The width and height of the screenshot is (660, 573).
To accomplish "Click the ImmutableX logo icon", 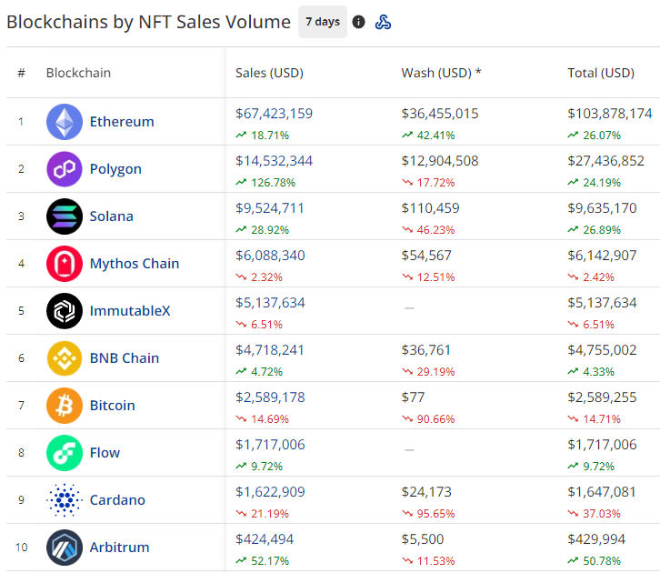I will tap(65, 311).
